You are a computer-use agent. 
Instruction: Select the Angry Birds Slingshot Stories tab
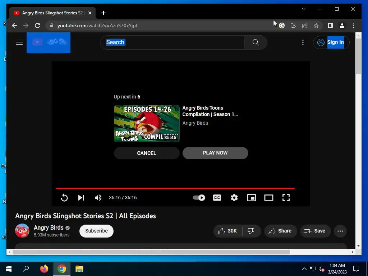52,13
